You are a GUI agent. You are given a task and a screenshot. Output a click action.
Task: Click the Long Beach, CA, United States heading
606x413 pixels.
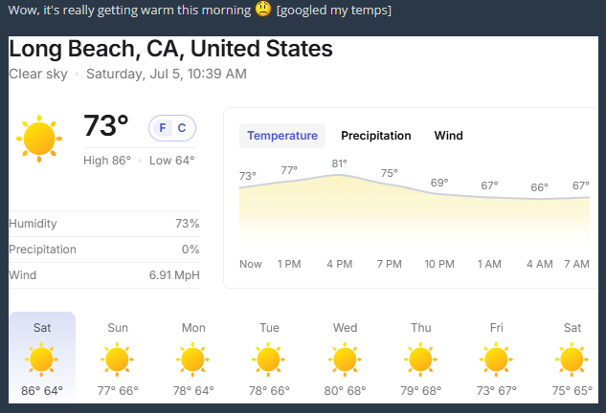(x=170, y=49)
